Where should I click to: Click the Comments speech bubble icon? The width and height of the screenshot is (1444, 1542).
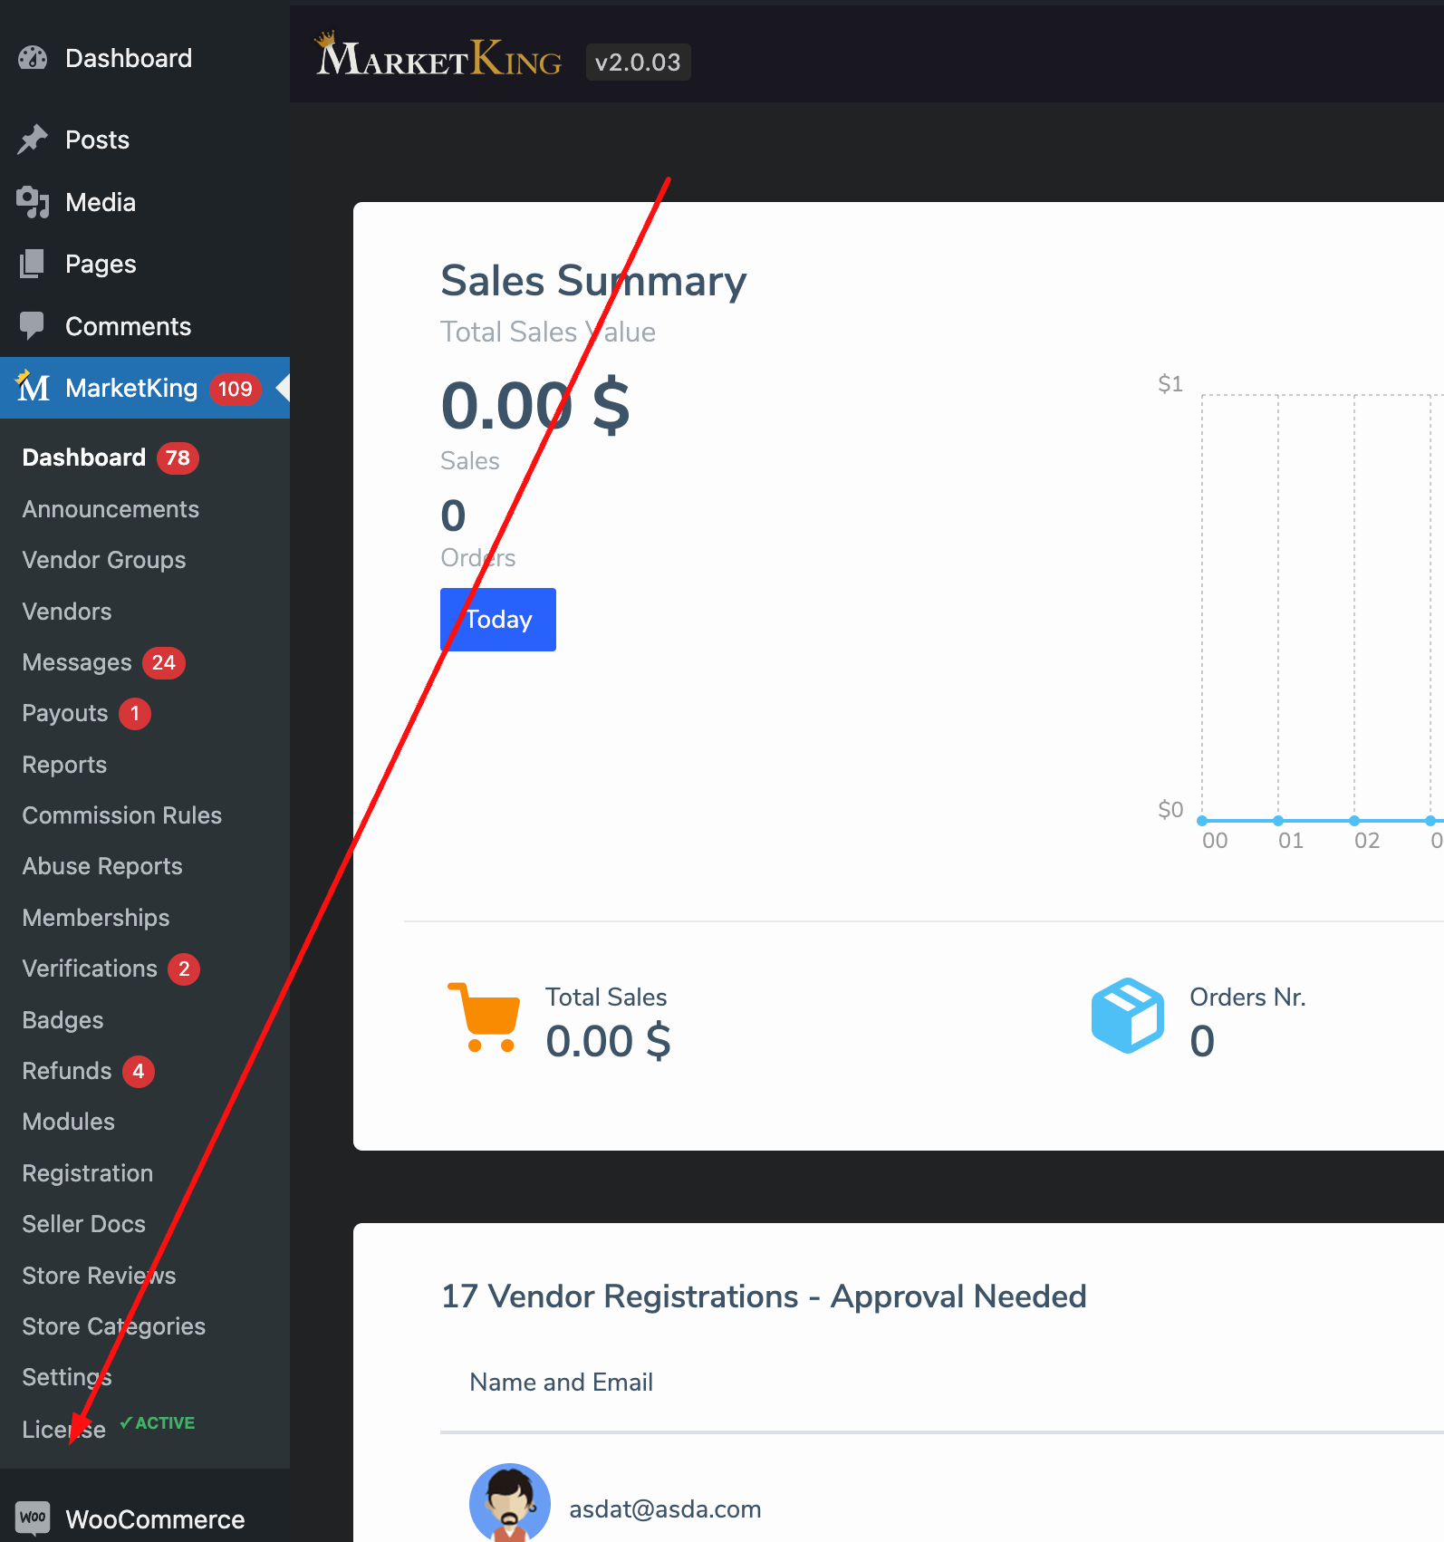click(x=33, y=326)
